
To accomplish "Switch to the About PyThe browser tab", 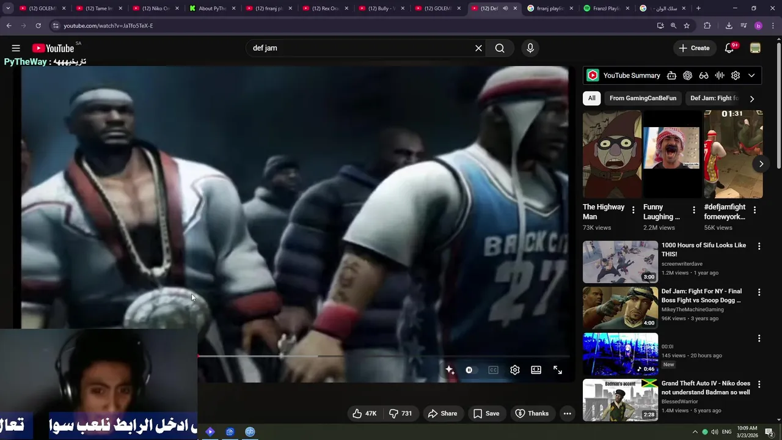I will click(212, 9).
